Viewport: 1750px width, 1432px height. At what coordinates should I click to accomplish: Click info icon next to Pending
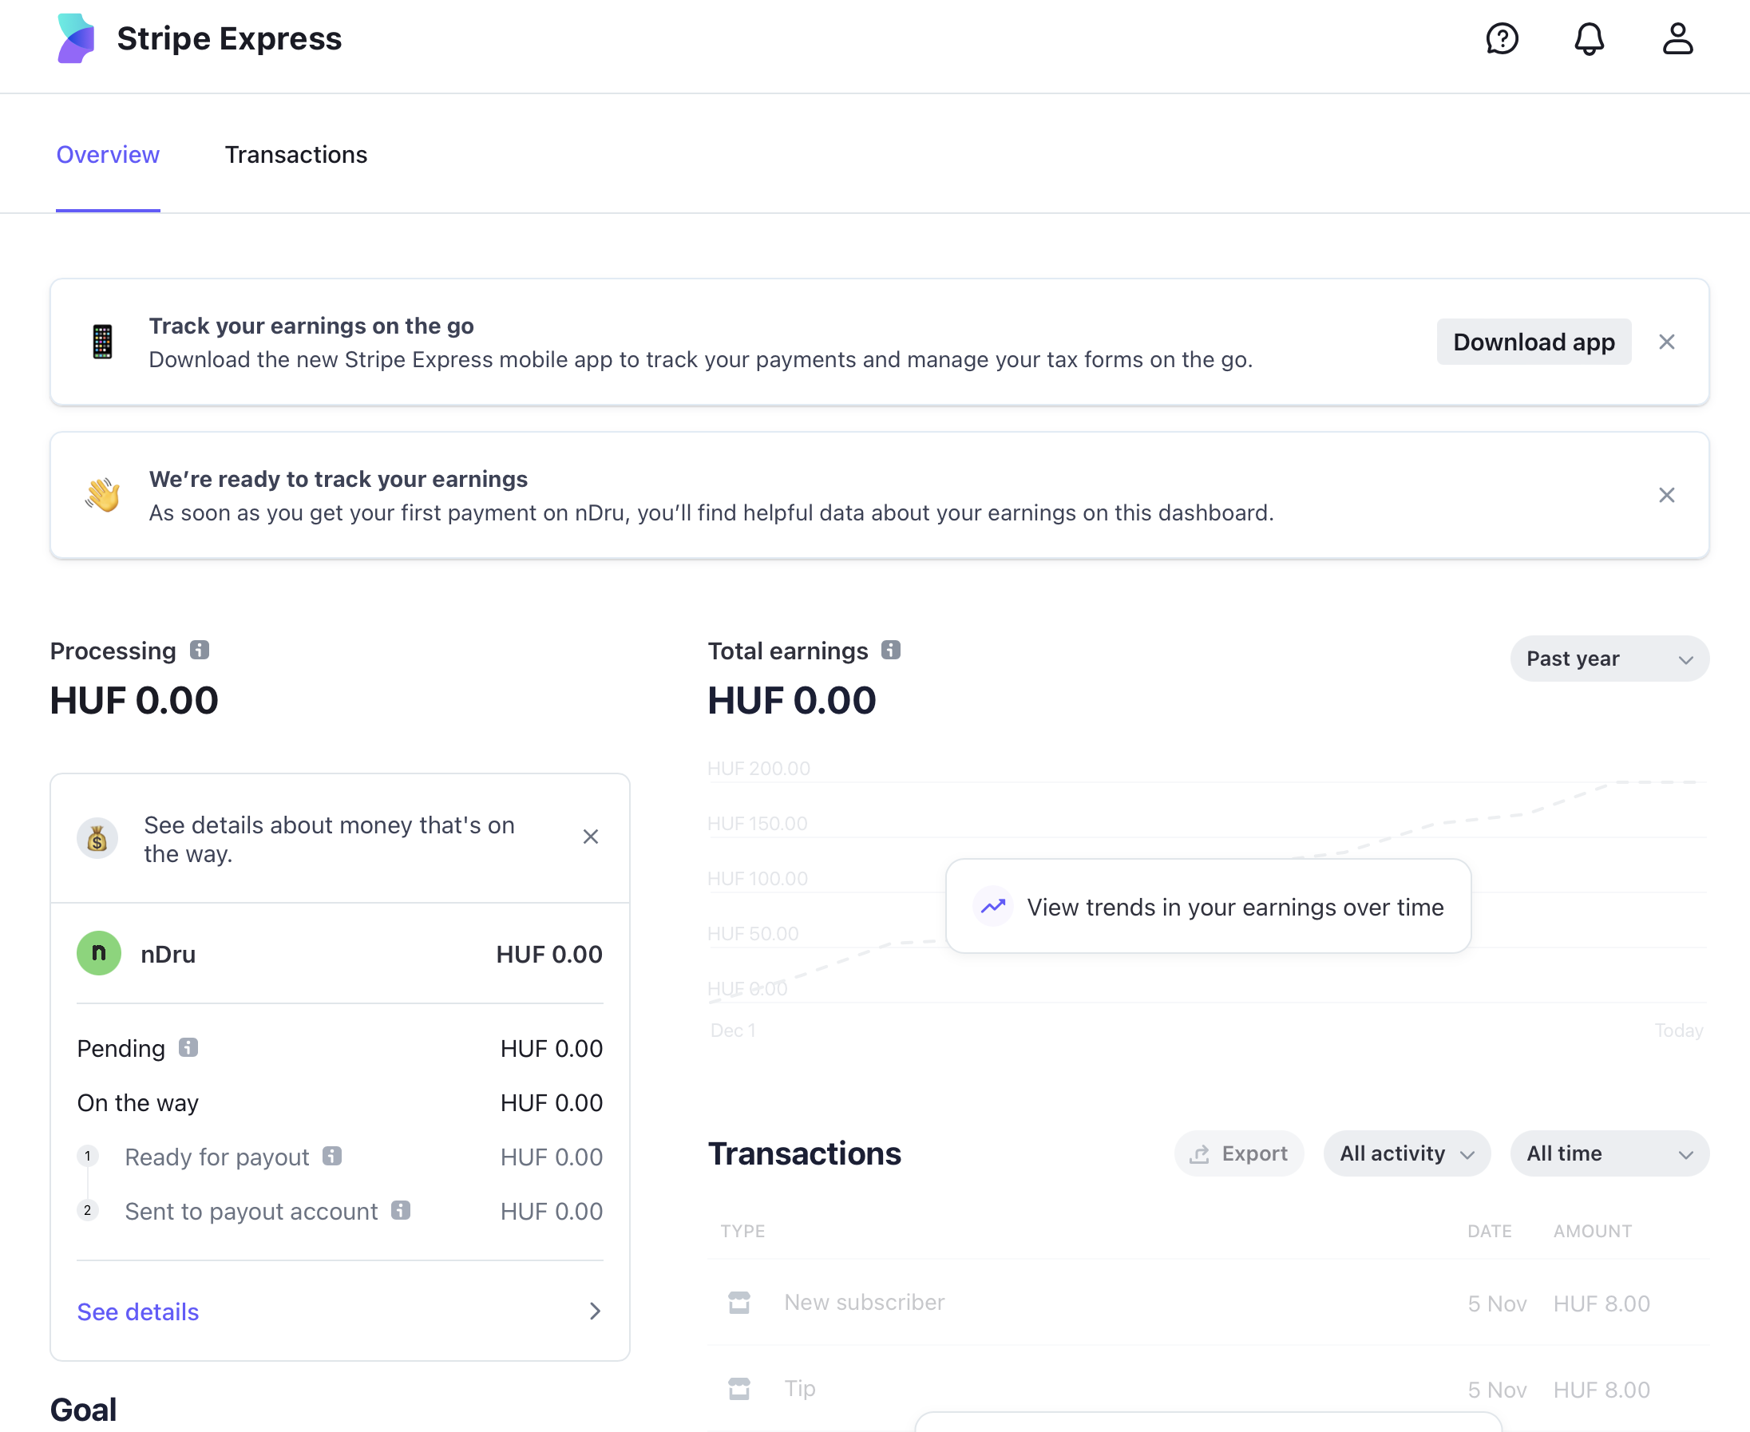[189, 1047]
